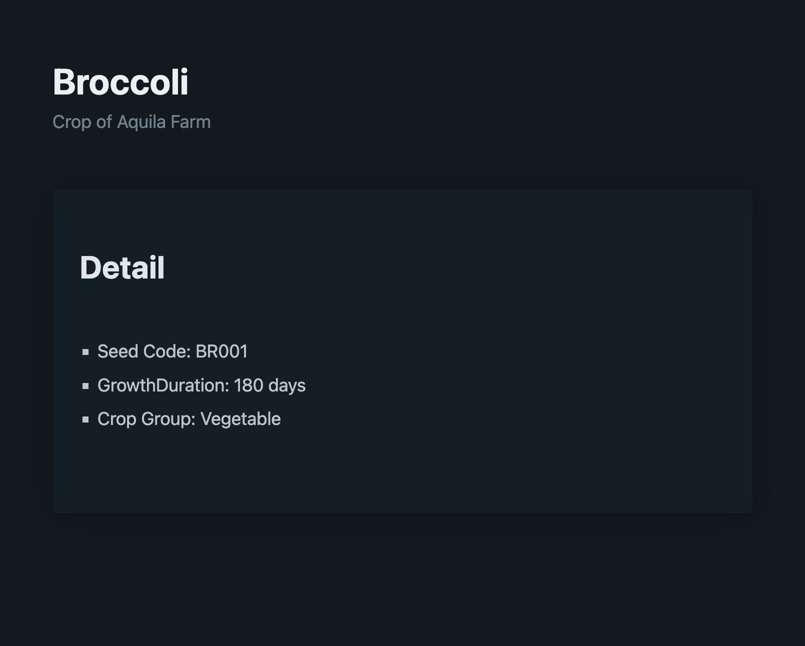Click the square bullet beside GrowthDuration
805x646 pixels.
click(x=85, y=385)
